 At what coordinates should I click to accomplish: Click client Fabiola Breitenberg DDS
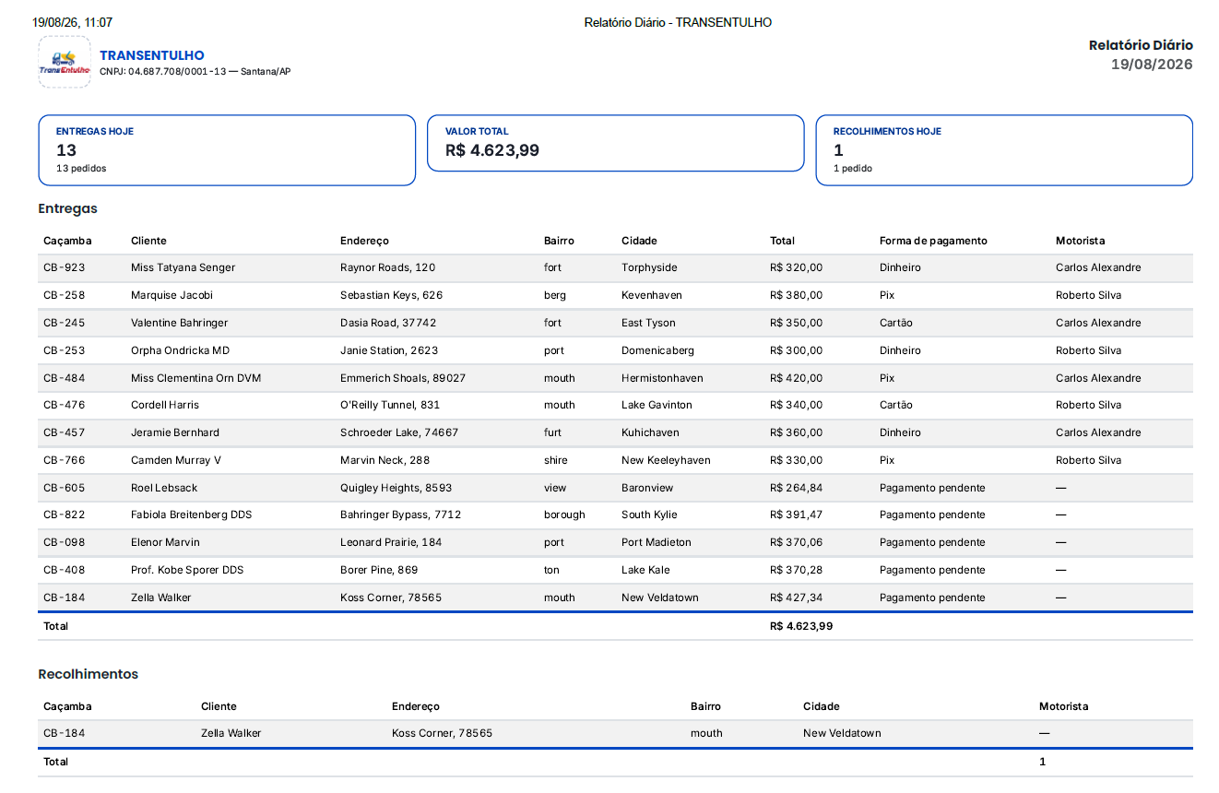click(x=191, y=515)
